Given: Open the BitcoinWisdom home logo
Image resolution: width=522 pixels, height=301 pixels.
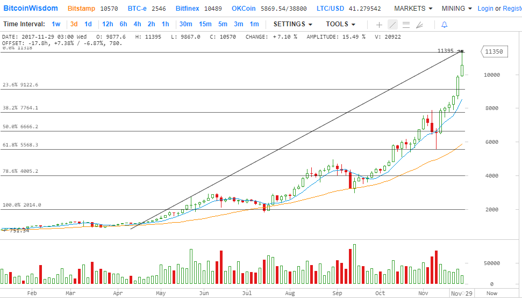Looking at the screenshot, I should (x=31, y=8).
